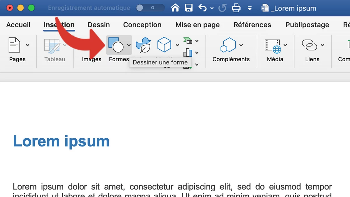Save the document with floppy icon

click(x=189, y=8)
